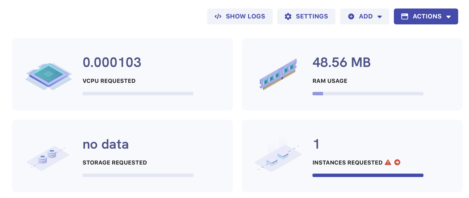This screenshot has width=469, height=198.
Task: Open Settings button text
Action: tap(312, 16)
